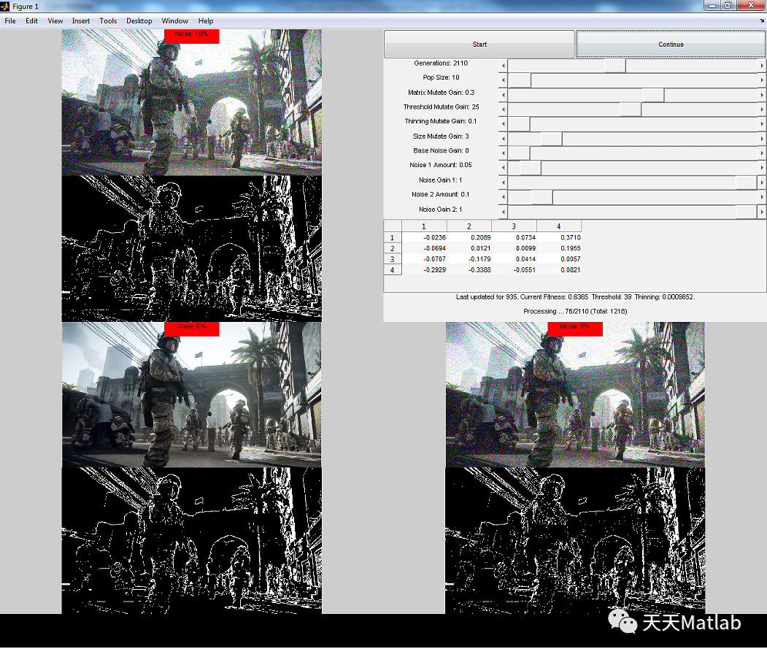Image resolution: width=767 pixels, height=657 pixels.
Task: Decrease Threshold Mutate Gain with left arrow
Action: [504, 109]
